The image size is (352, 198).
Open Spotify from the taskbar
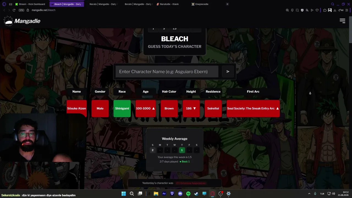pos(188,194)
